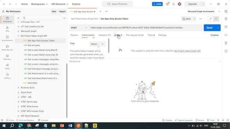
Task: Click the Import button
Action: pos(62,11)
